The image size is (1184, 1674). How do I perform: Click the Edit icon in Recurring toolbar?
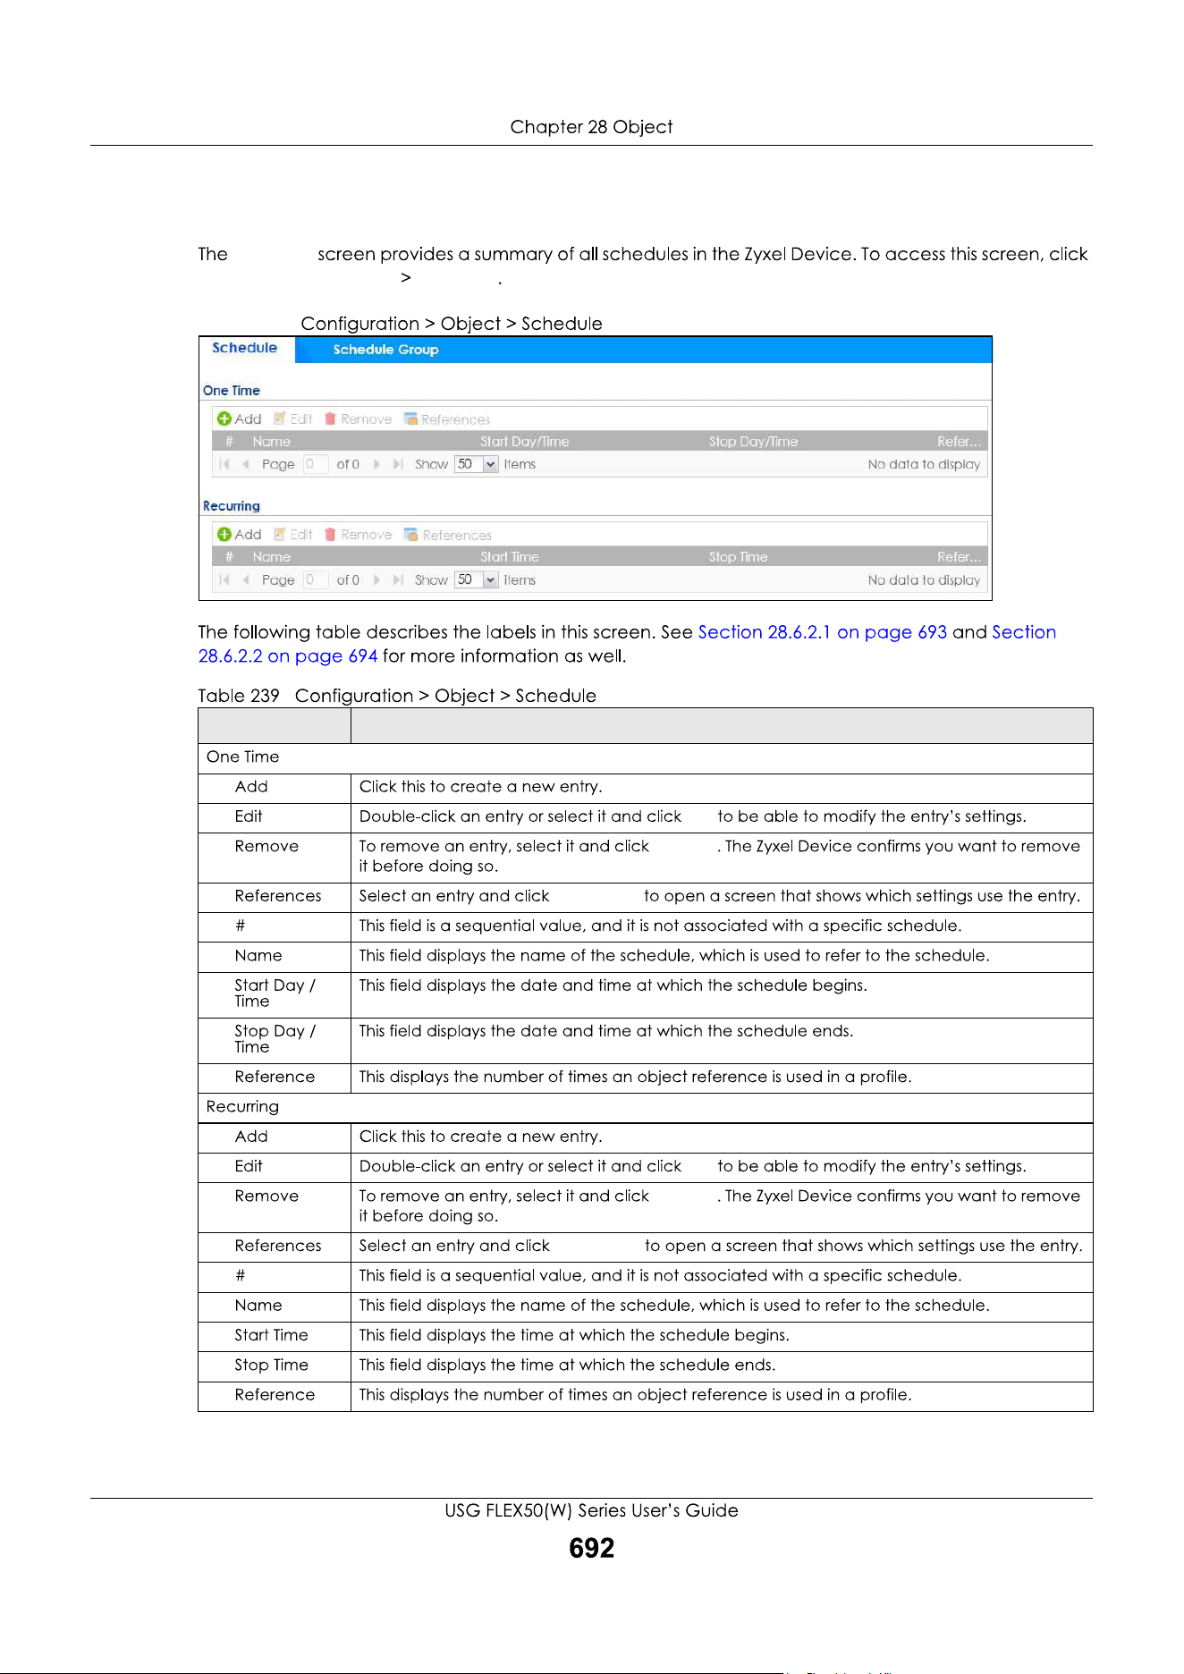[280, 534]
